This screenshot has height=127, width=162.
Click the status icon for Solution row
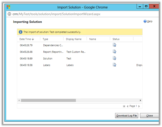[114, 58]
